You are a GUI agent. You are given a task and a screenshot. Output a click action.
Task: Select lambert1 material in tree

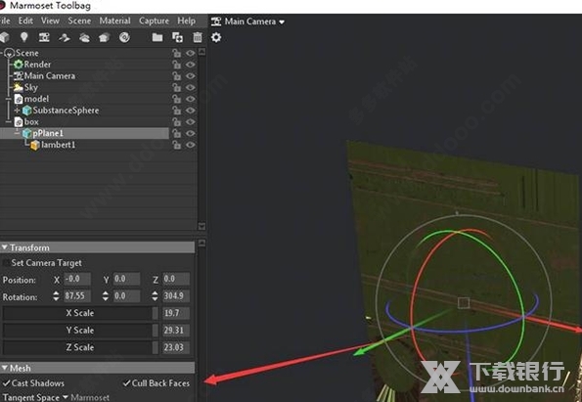pos(59,145)
